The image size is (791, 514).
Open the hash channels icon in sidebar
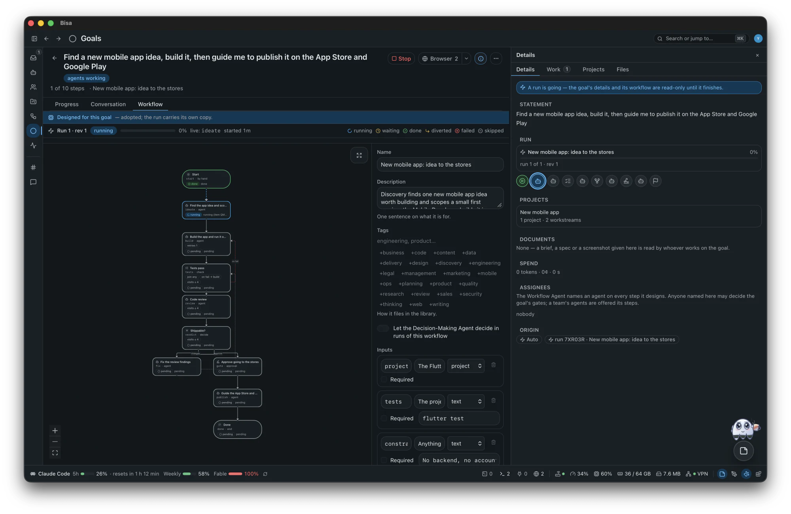point(34,168)
